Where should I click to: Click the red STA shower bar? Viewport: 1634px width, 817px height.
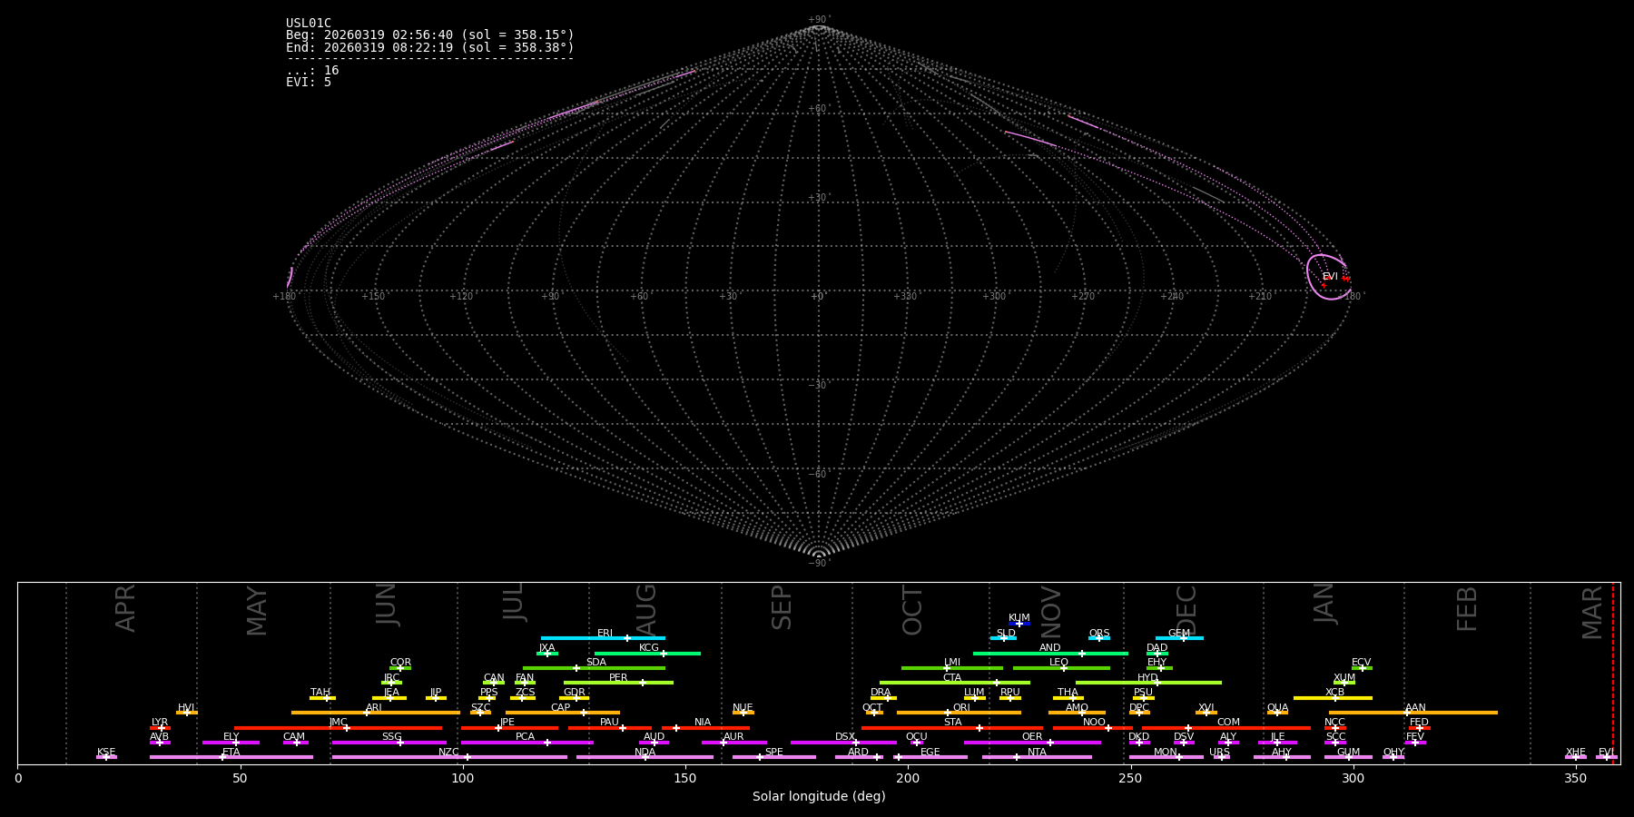[x=952, y=728]
